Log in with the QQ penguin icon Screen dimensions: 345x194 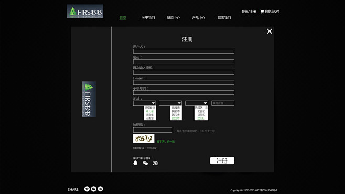(135, 163)
